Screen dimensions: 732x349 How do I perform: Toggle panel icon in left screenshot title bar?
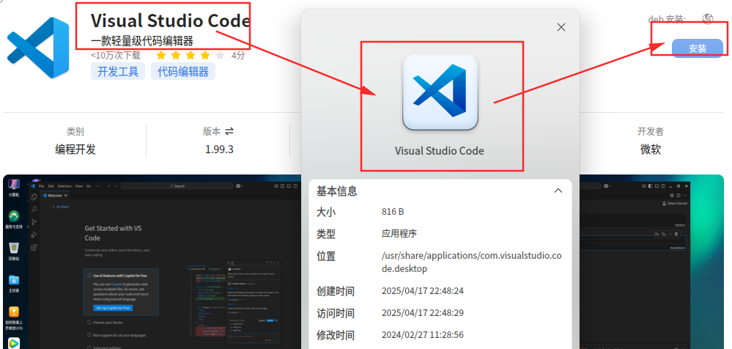click(289, 186)
